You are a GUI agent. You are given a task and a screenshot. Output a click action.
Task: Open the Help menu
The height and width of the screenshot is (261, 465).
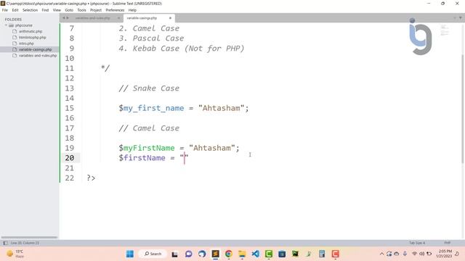tap(132, 10)
